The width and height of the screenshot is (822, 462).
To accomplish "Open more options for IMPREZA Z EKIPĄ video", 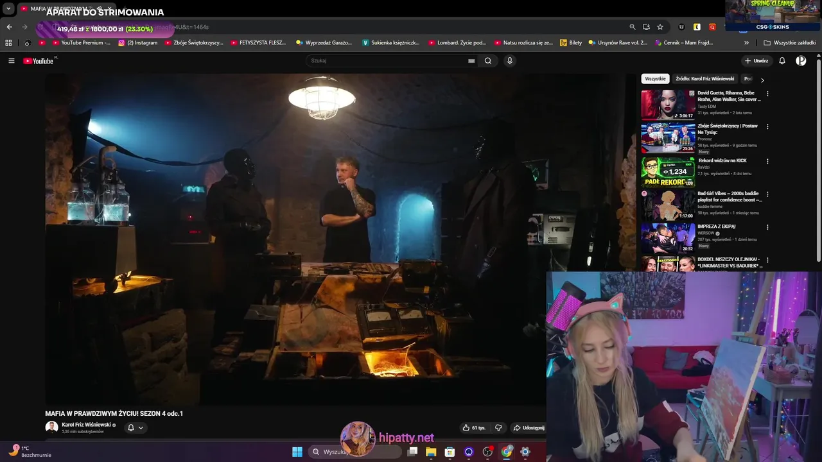I will 767,227.
